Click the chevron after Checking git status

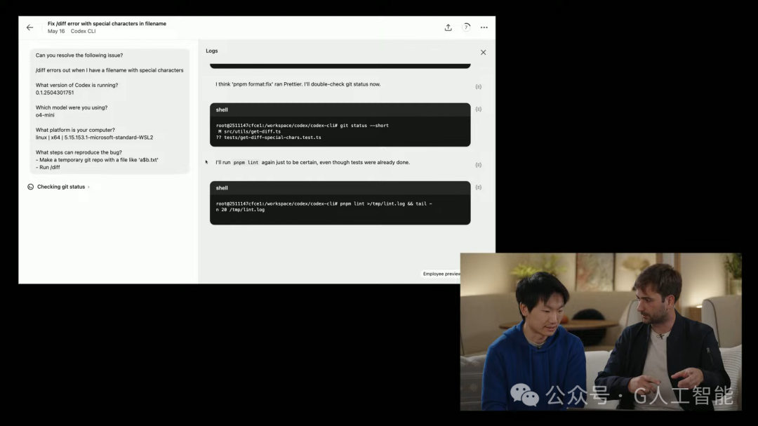click(x=90, y=187)
